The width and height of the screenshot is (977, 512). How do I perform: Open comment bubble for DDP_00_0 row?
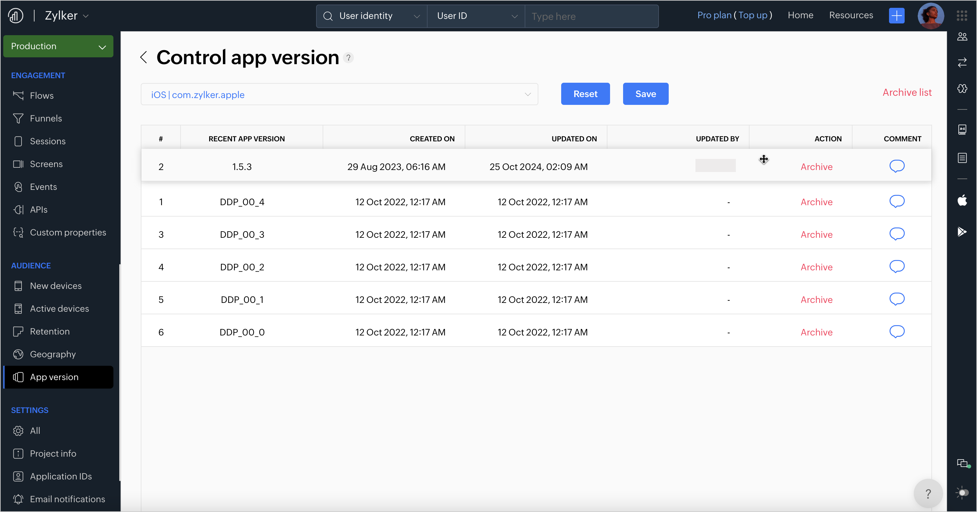point(897,332)
